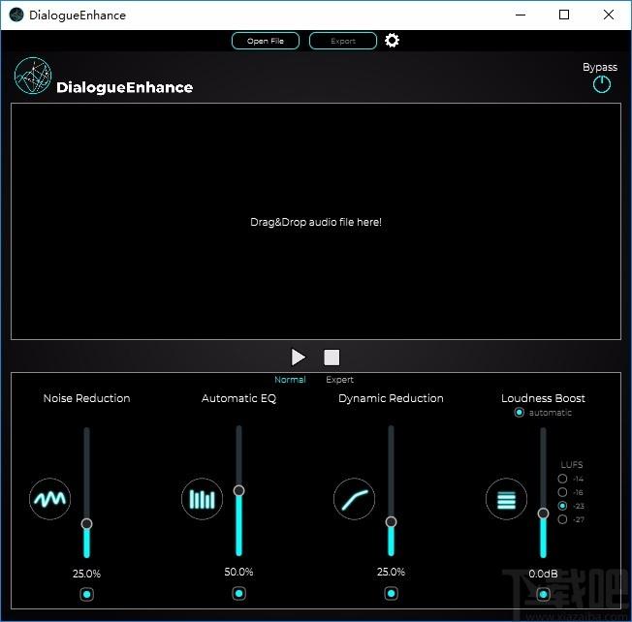Open the settings gear icon
Viewport: 632px width, 622px height.
392,41
